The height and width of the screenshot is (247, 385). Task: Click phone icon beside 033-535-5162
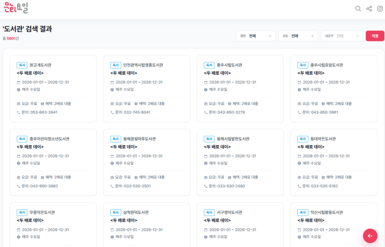point(299,186)
